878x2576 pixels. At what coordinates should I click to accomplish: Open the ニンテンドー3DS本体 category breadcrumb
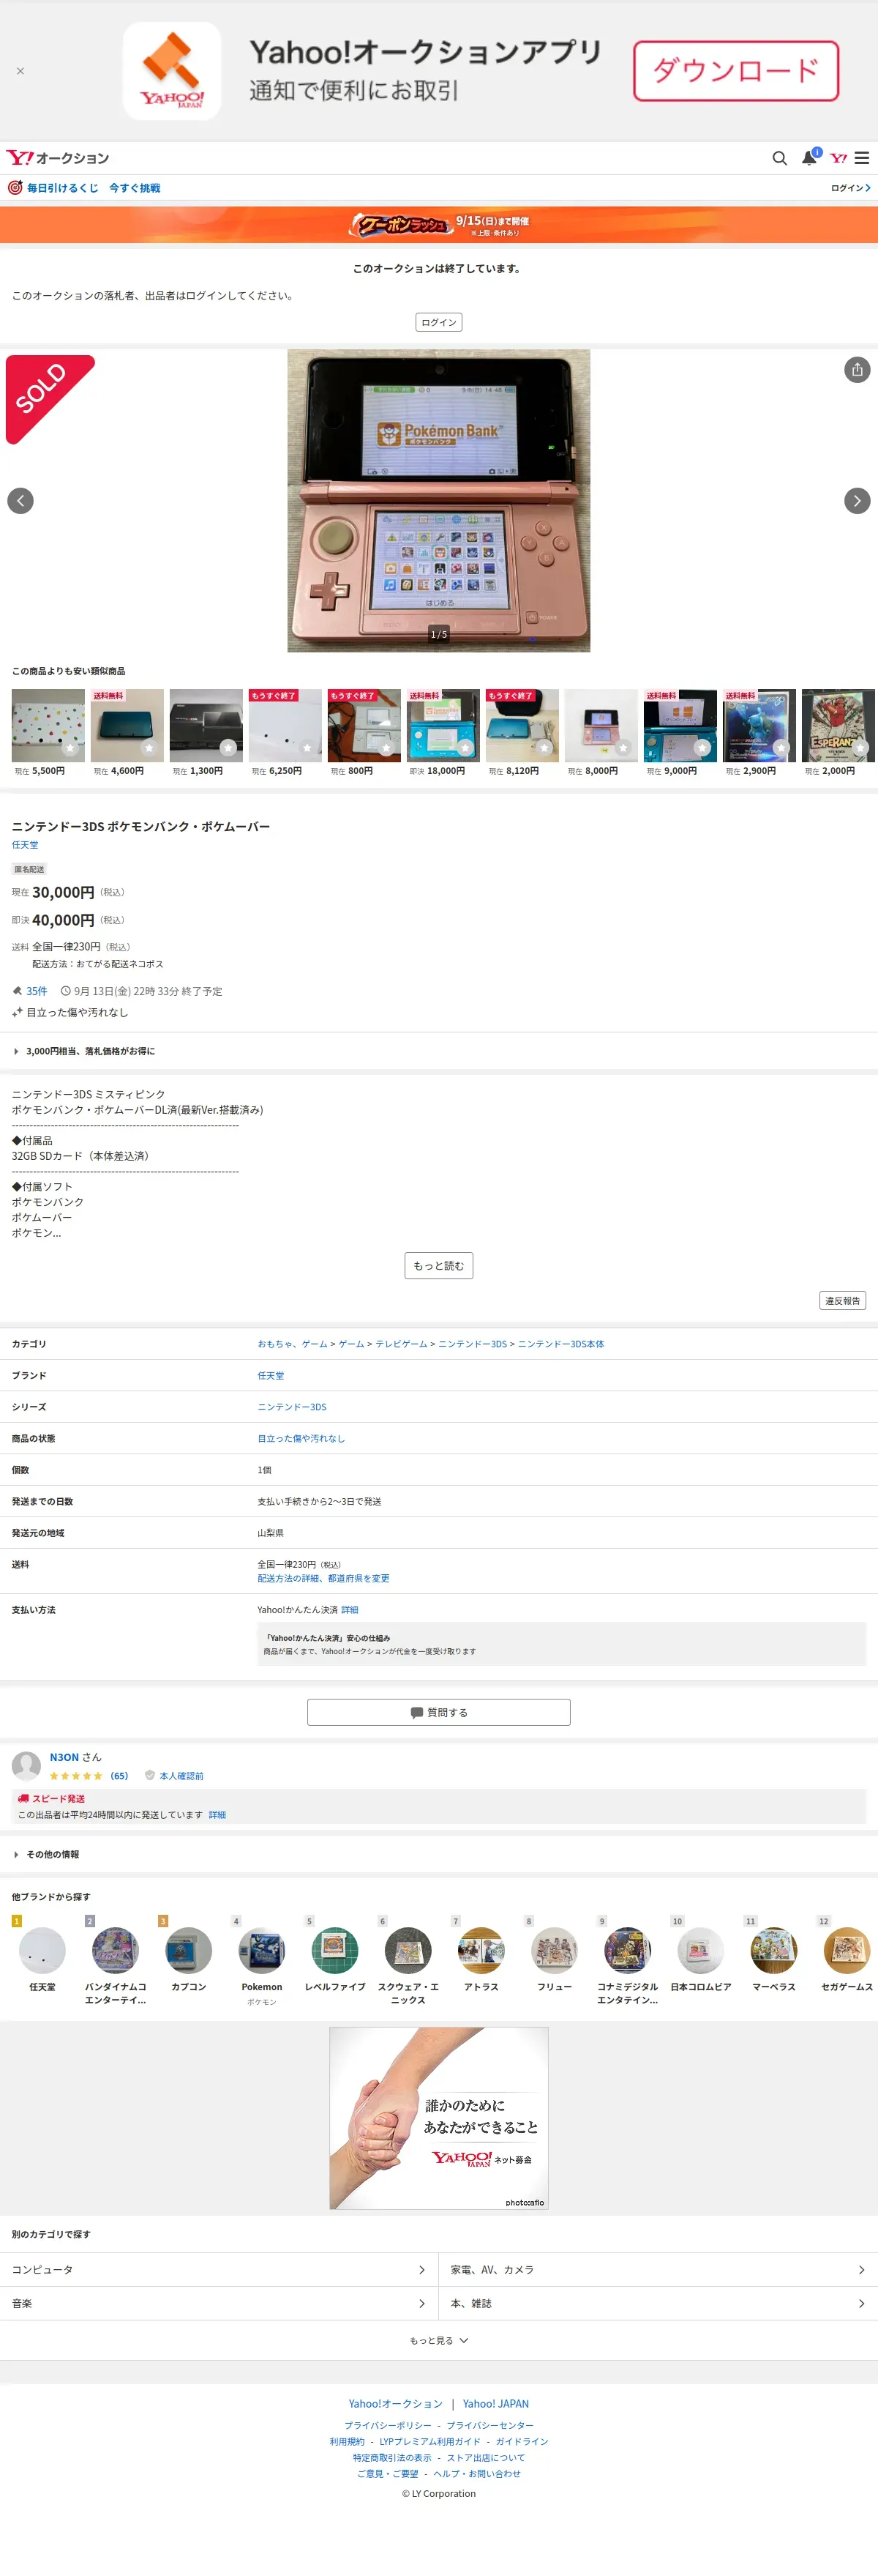(560, 1344)
